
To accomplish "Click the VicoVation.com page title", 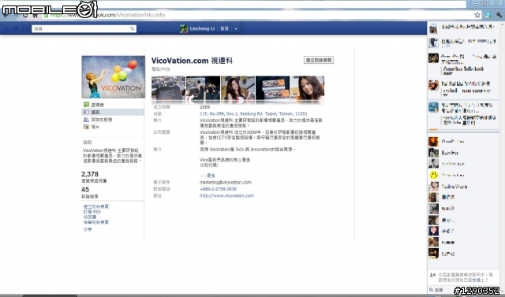I will click(192, 61).
